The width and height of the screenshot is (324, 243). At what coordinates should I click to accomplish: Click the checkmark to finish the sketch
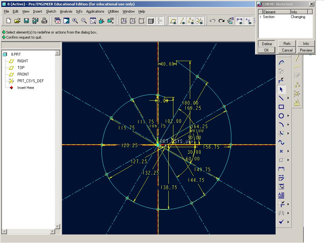(x=281, y=222)
